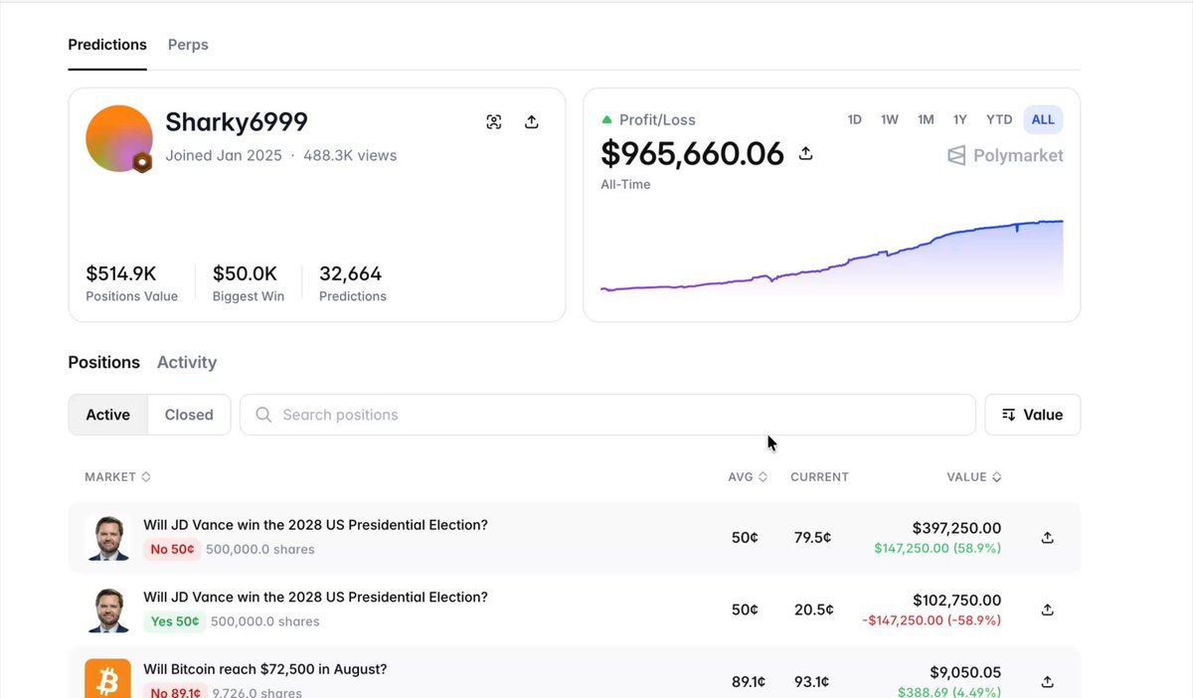This screenshot has height=698, width=1193.
Task: Open the Positions tab
Action: point(104,363)
